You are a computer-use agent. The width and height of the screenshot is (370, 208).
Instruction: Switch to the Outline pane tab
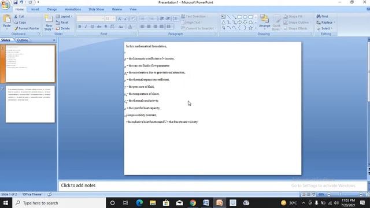coord(23,40)
